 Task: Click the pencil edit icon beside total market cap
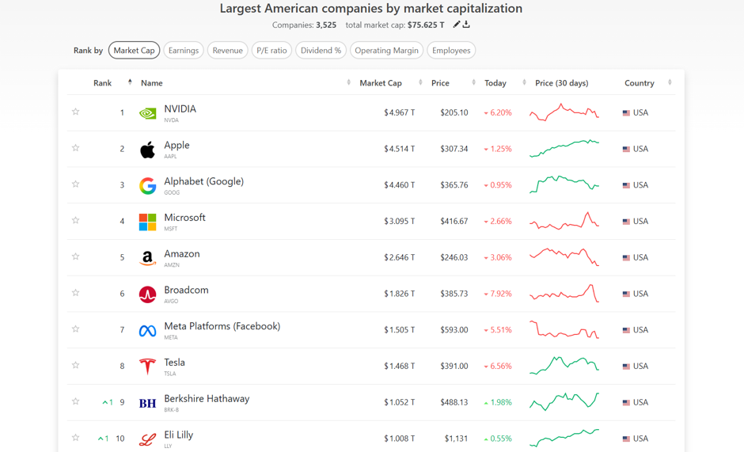457,25
